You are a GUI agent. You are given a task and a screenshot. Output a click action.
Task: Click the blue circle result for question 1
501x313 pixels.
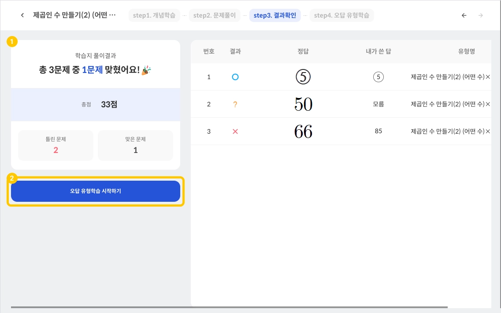point(235,77)
